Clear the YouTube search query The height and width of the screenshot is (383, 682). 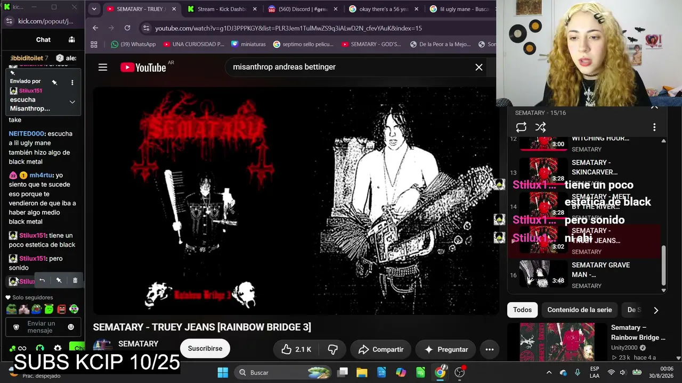(479, 67)
